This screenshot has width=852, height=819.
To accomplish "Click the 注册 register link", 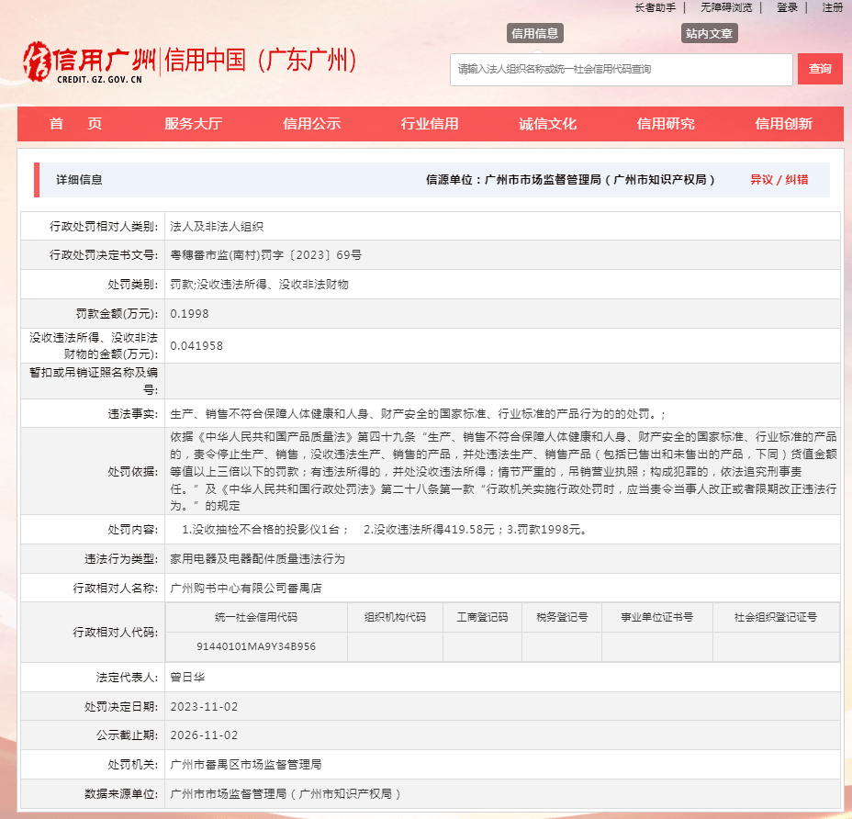I will click(832, 7).
